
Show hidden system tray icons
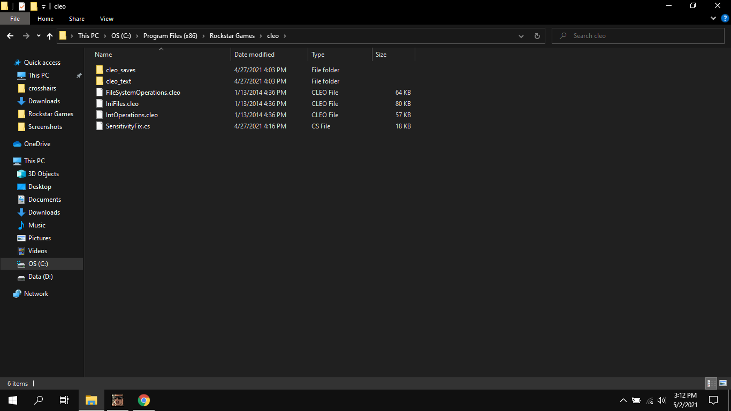623,400
